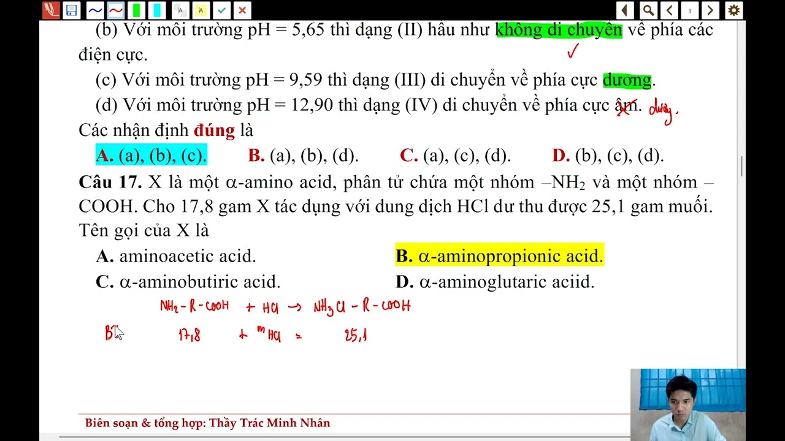785x441 pixels.
Task: Select answer B. (a), (b), (d).
Action: pos(303,156)
